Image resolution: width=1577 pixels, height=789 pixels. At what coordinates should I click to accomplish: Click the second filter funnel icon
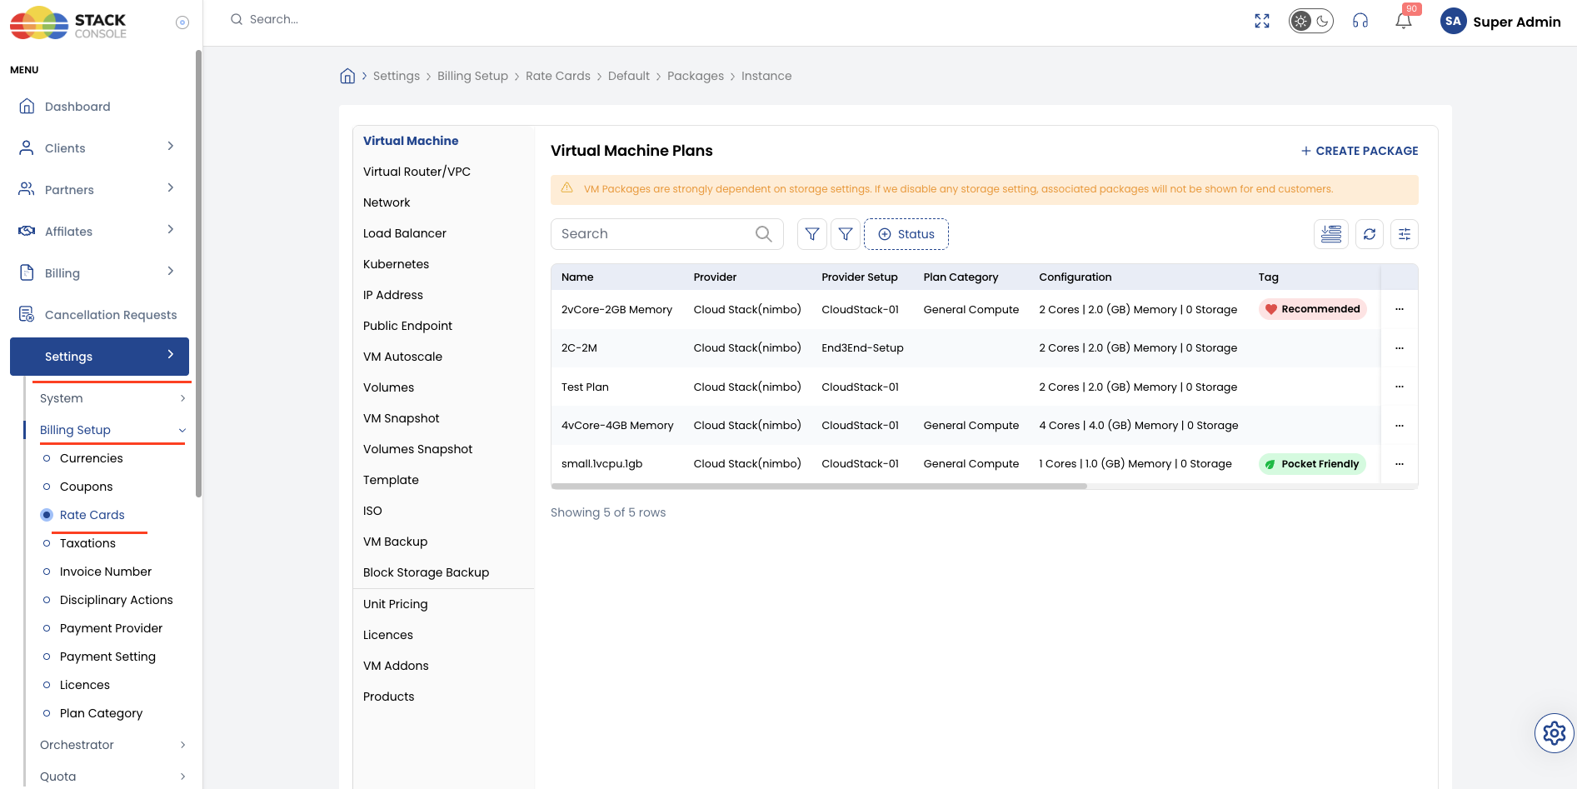(846, 234)
